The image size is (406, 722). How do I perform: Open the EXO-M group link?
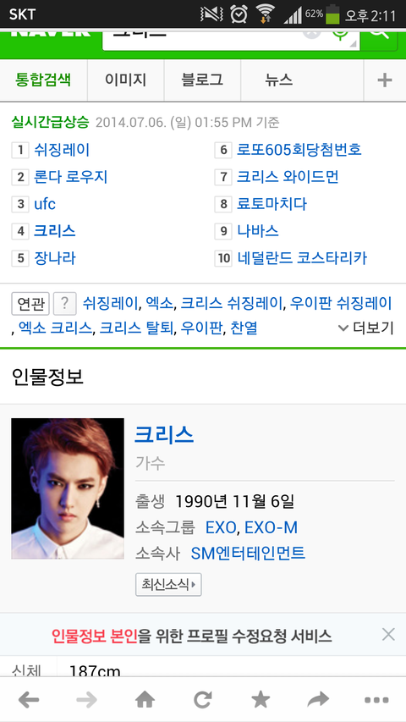(272, 527)
